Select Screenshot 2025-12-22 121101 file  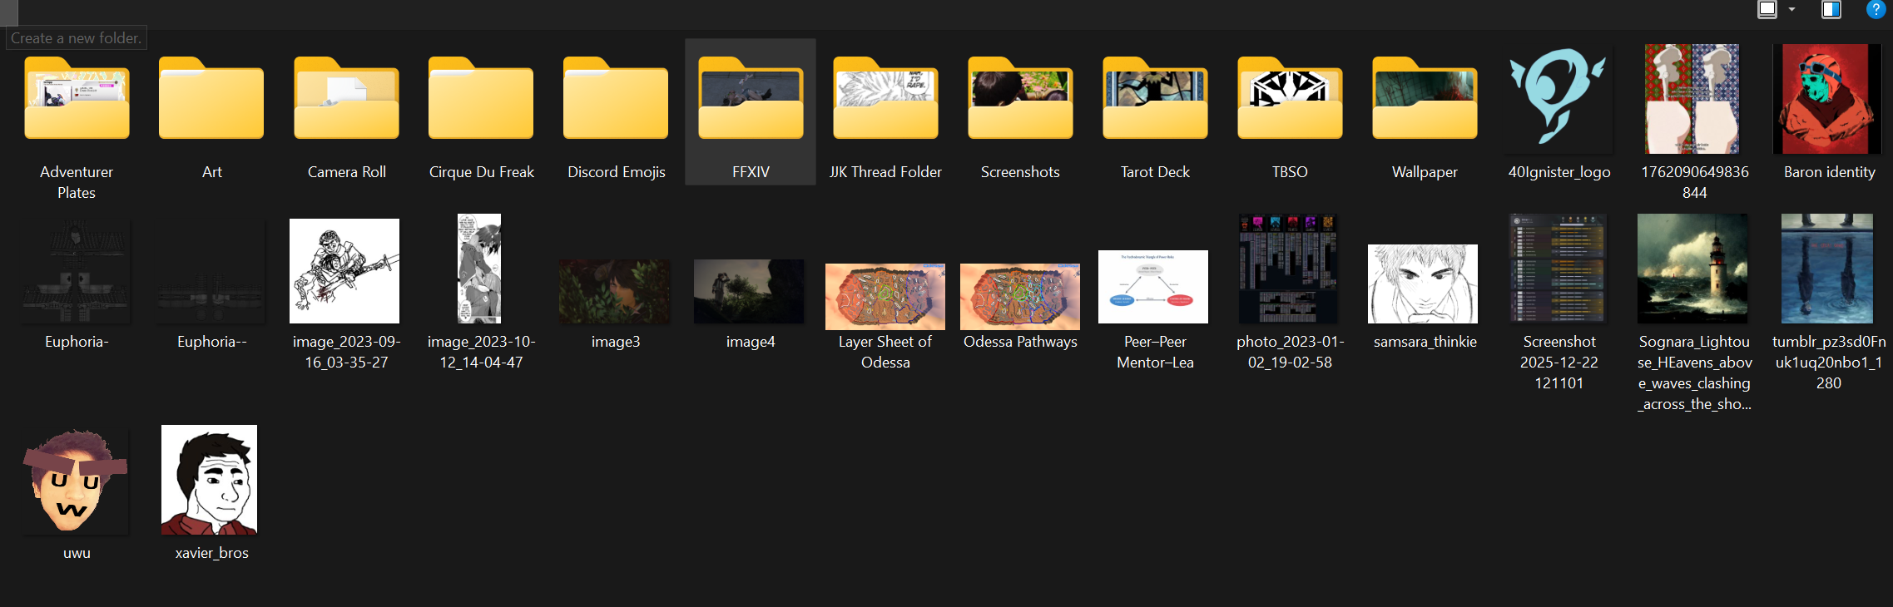tap(1559, 269)
